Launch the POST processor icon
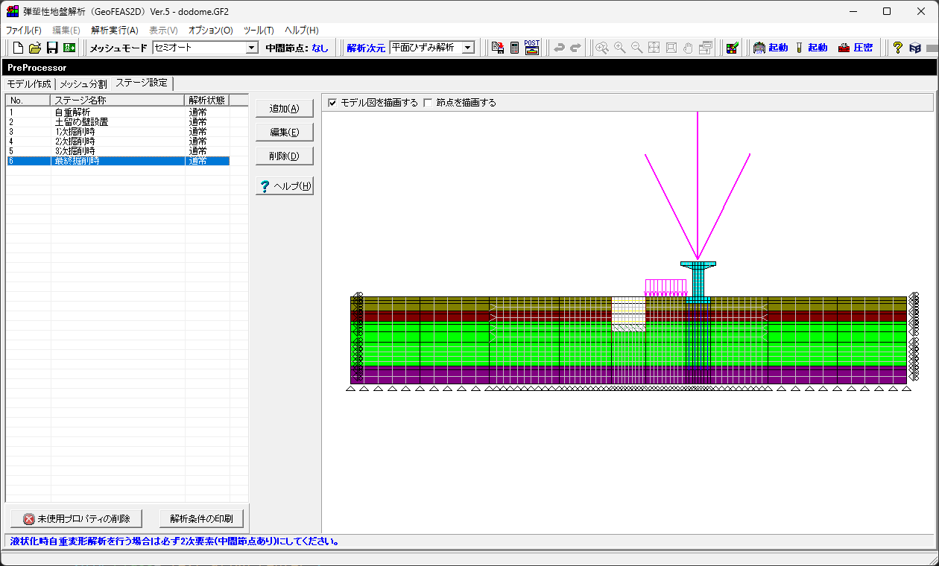 coord(532,48)
